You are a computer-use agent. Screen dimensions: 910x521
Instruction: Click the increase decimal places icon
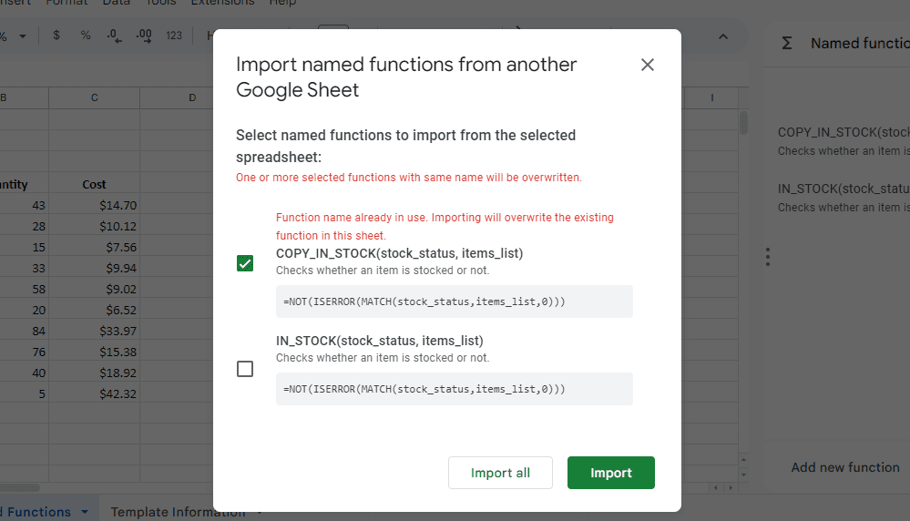143,36
